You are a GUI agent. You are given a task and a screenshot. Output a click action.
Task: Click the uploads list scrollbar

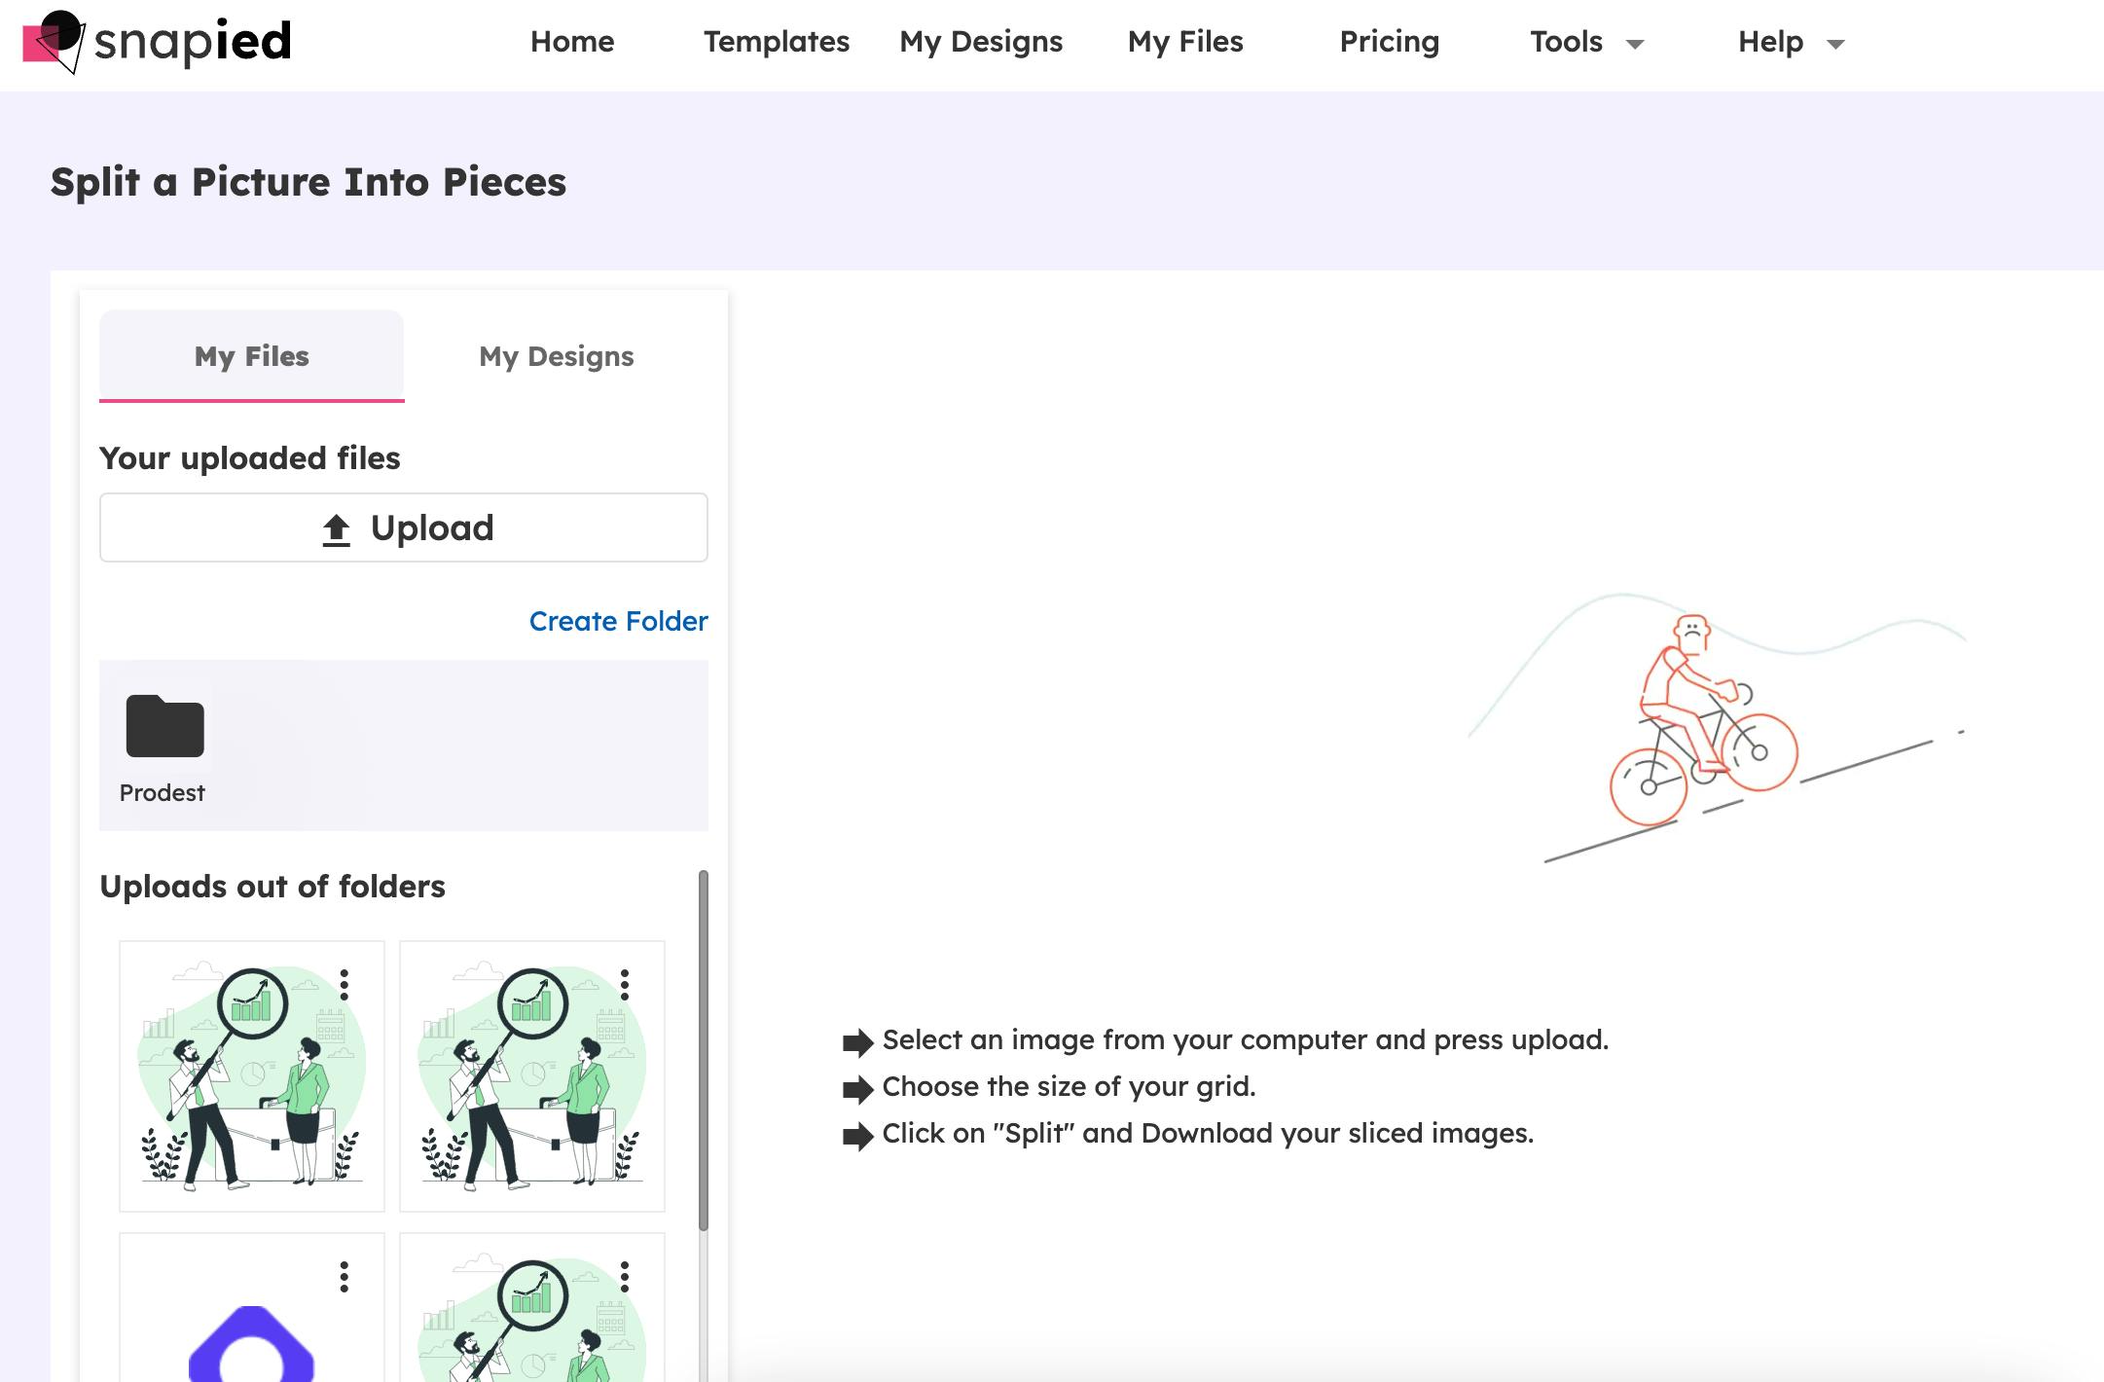(704, 1051)
